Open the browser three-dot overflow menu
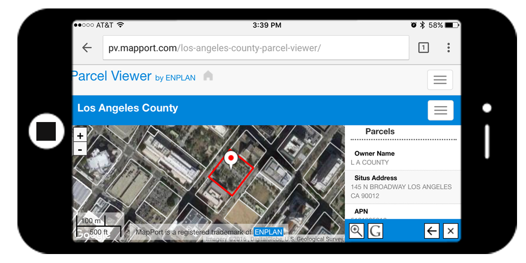526x263 pixels. click(448, 48)
